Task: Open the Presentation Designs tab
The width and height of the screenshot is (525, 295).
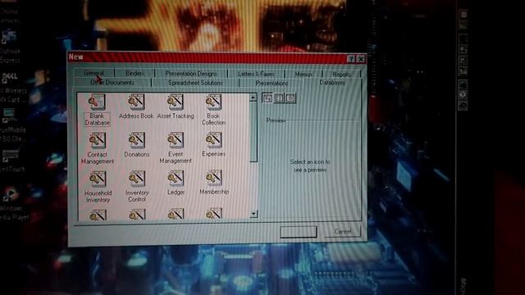Action: pos(191,74)
